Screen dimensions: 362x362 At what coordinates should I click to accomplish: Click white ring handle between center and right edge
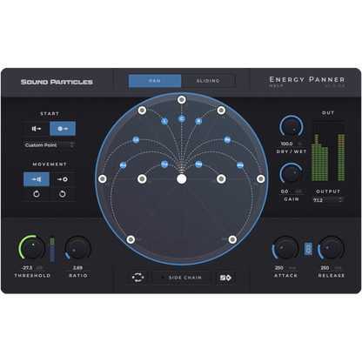tap(221, 179)
